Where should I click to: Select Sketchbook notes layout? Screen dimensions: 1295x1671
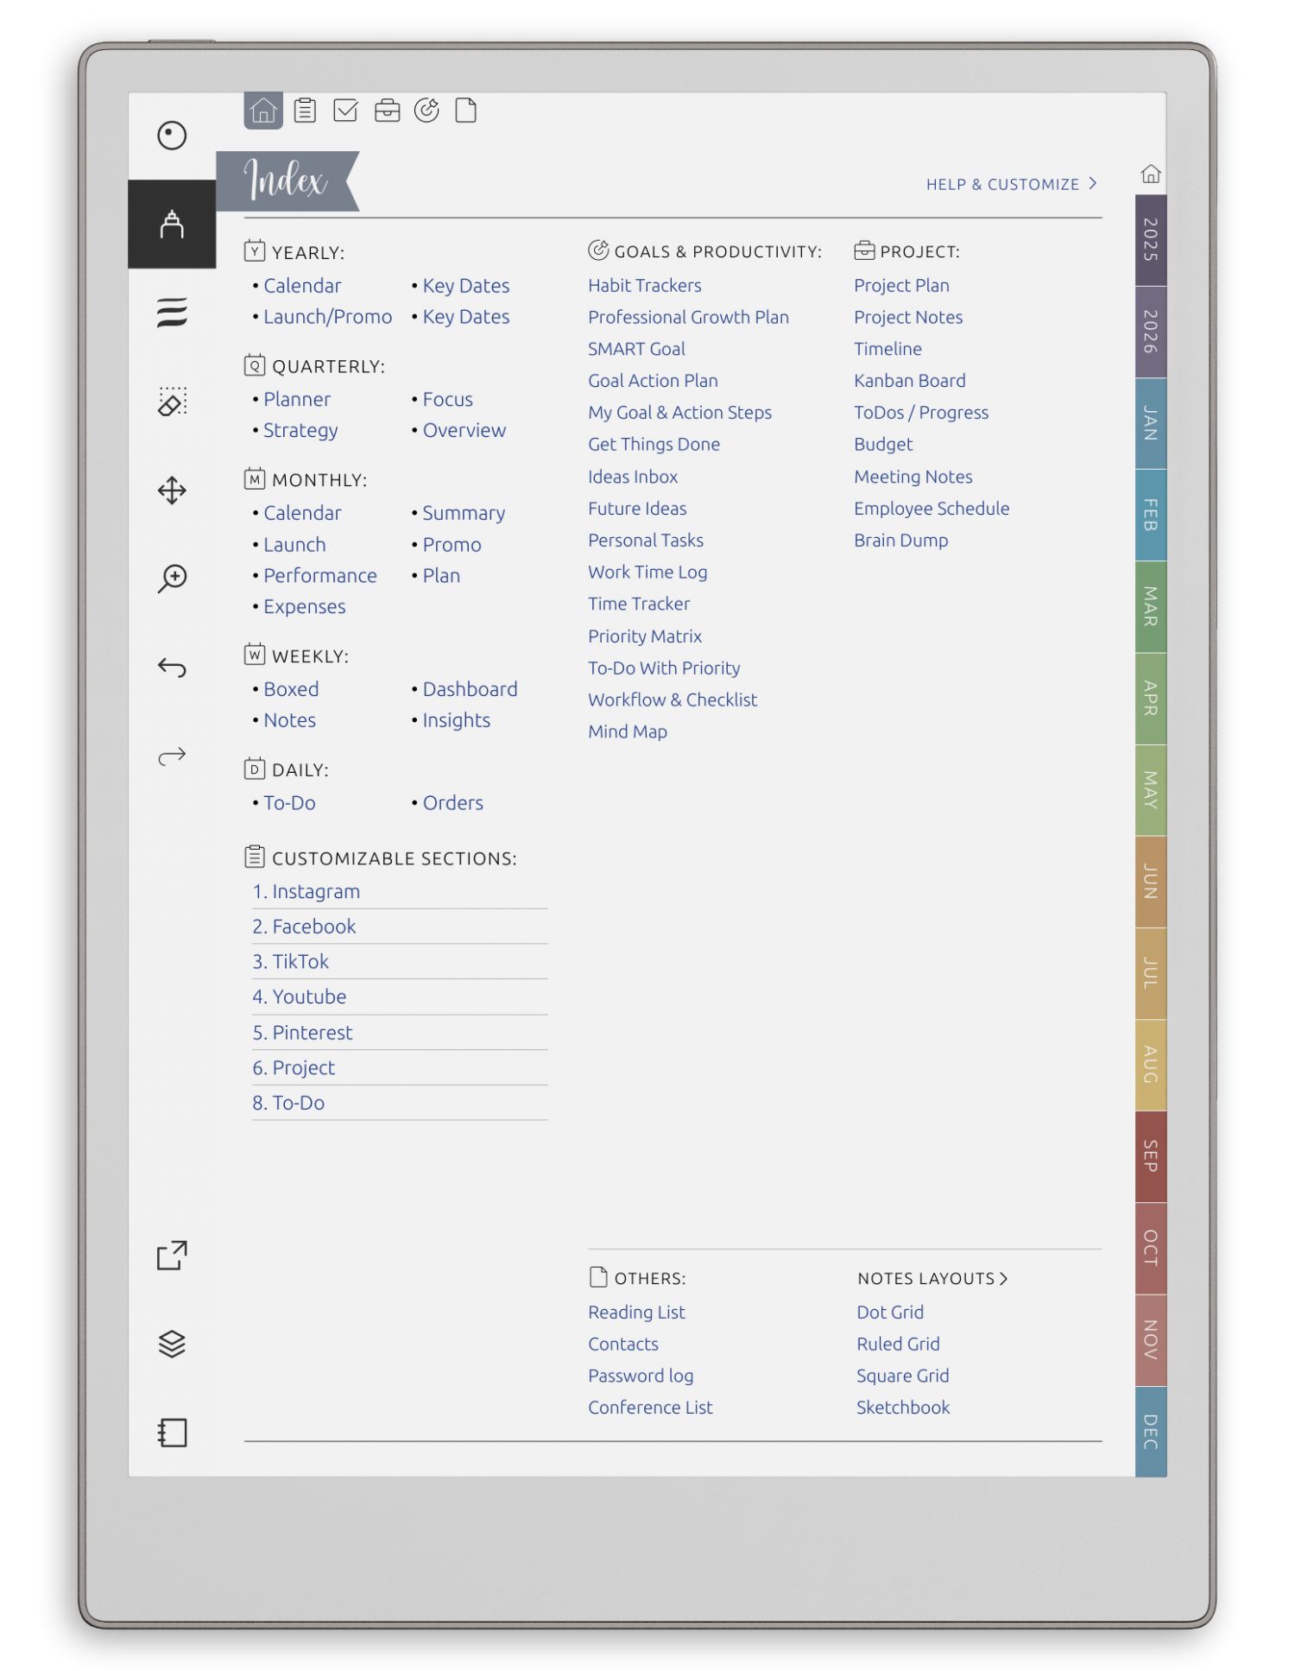pyautogui.click(x=902, y=1408)
